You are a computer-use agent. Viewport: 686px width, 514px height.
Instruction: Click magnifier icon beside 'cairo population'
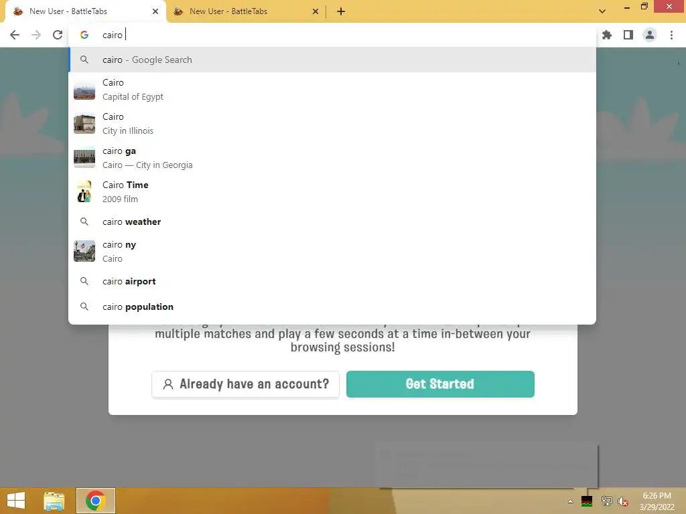[84, 307]
